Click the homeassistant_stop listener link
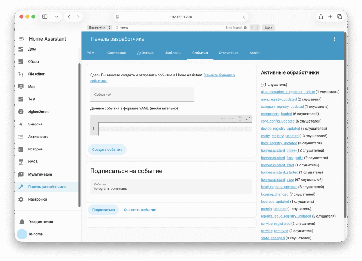Screen dimensions: 362x261 pos(277,180)
